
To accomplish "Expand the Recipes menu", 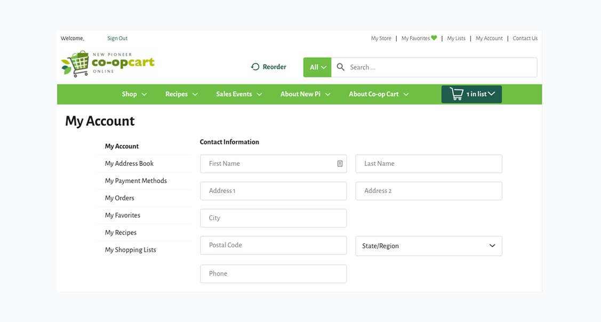I will pyautogui.click(x=181, y=94).
